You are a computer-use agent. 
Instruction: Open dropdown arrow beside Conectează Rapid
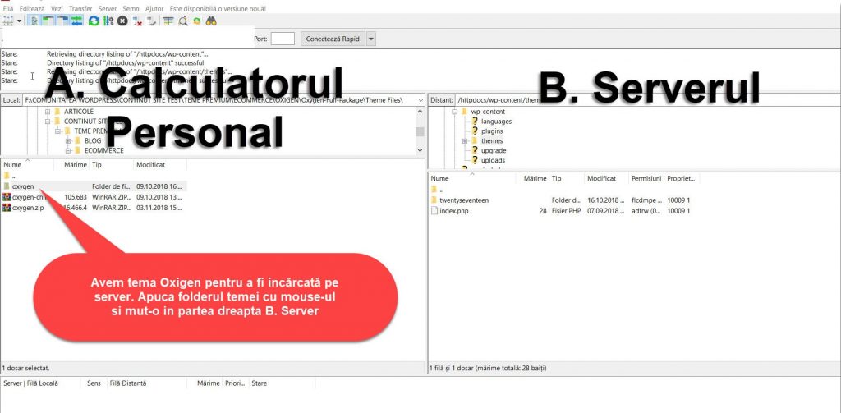pyautogui.click(x=371, y=39)
